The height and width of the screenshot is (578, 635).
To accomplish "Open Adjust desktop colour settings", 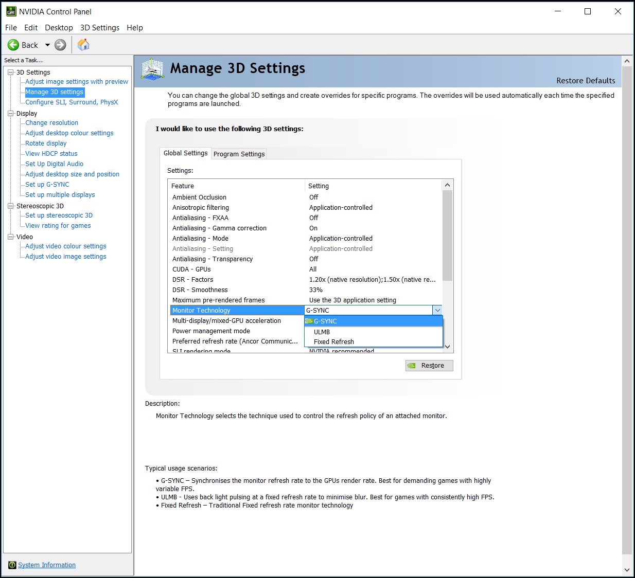I will 69,133.
